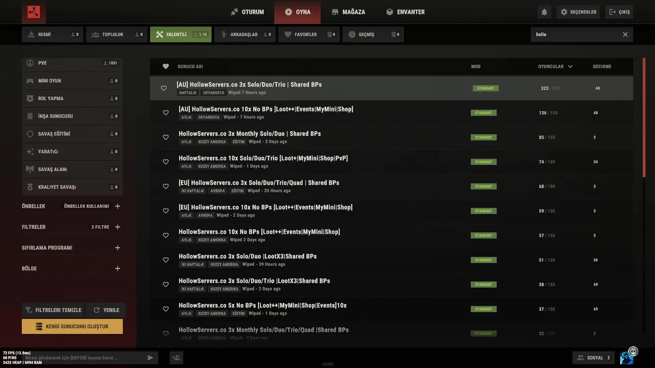Click the chat message input field
The height and width of the screenshot is (368, 655).
click(x=82, y=358)
